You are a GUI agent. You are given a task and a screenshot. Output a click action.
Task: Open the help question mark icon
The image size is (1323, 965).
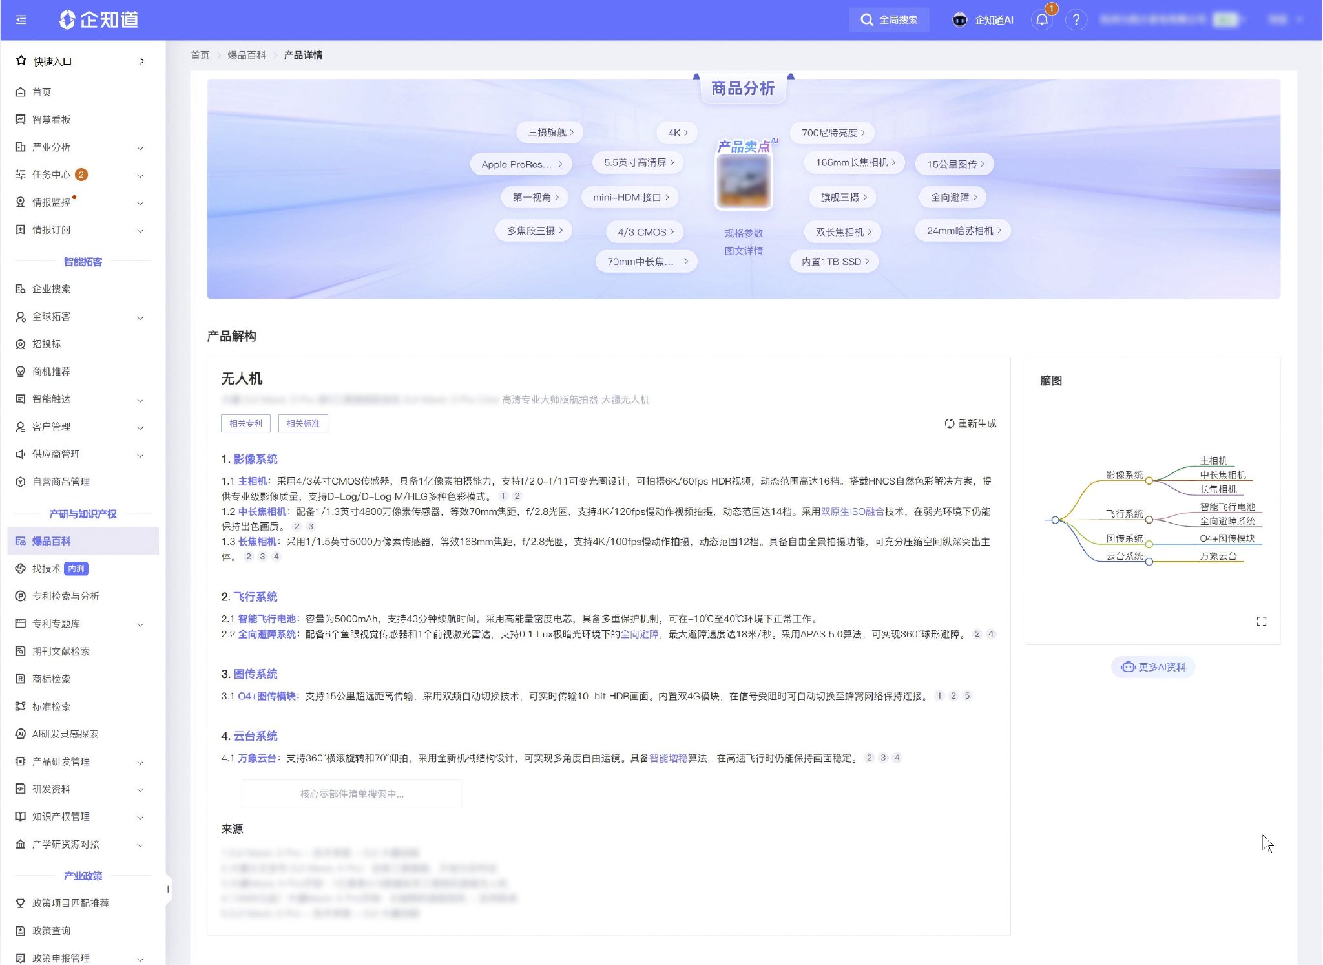pyautogui.click(x=1076, y=20)
